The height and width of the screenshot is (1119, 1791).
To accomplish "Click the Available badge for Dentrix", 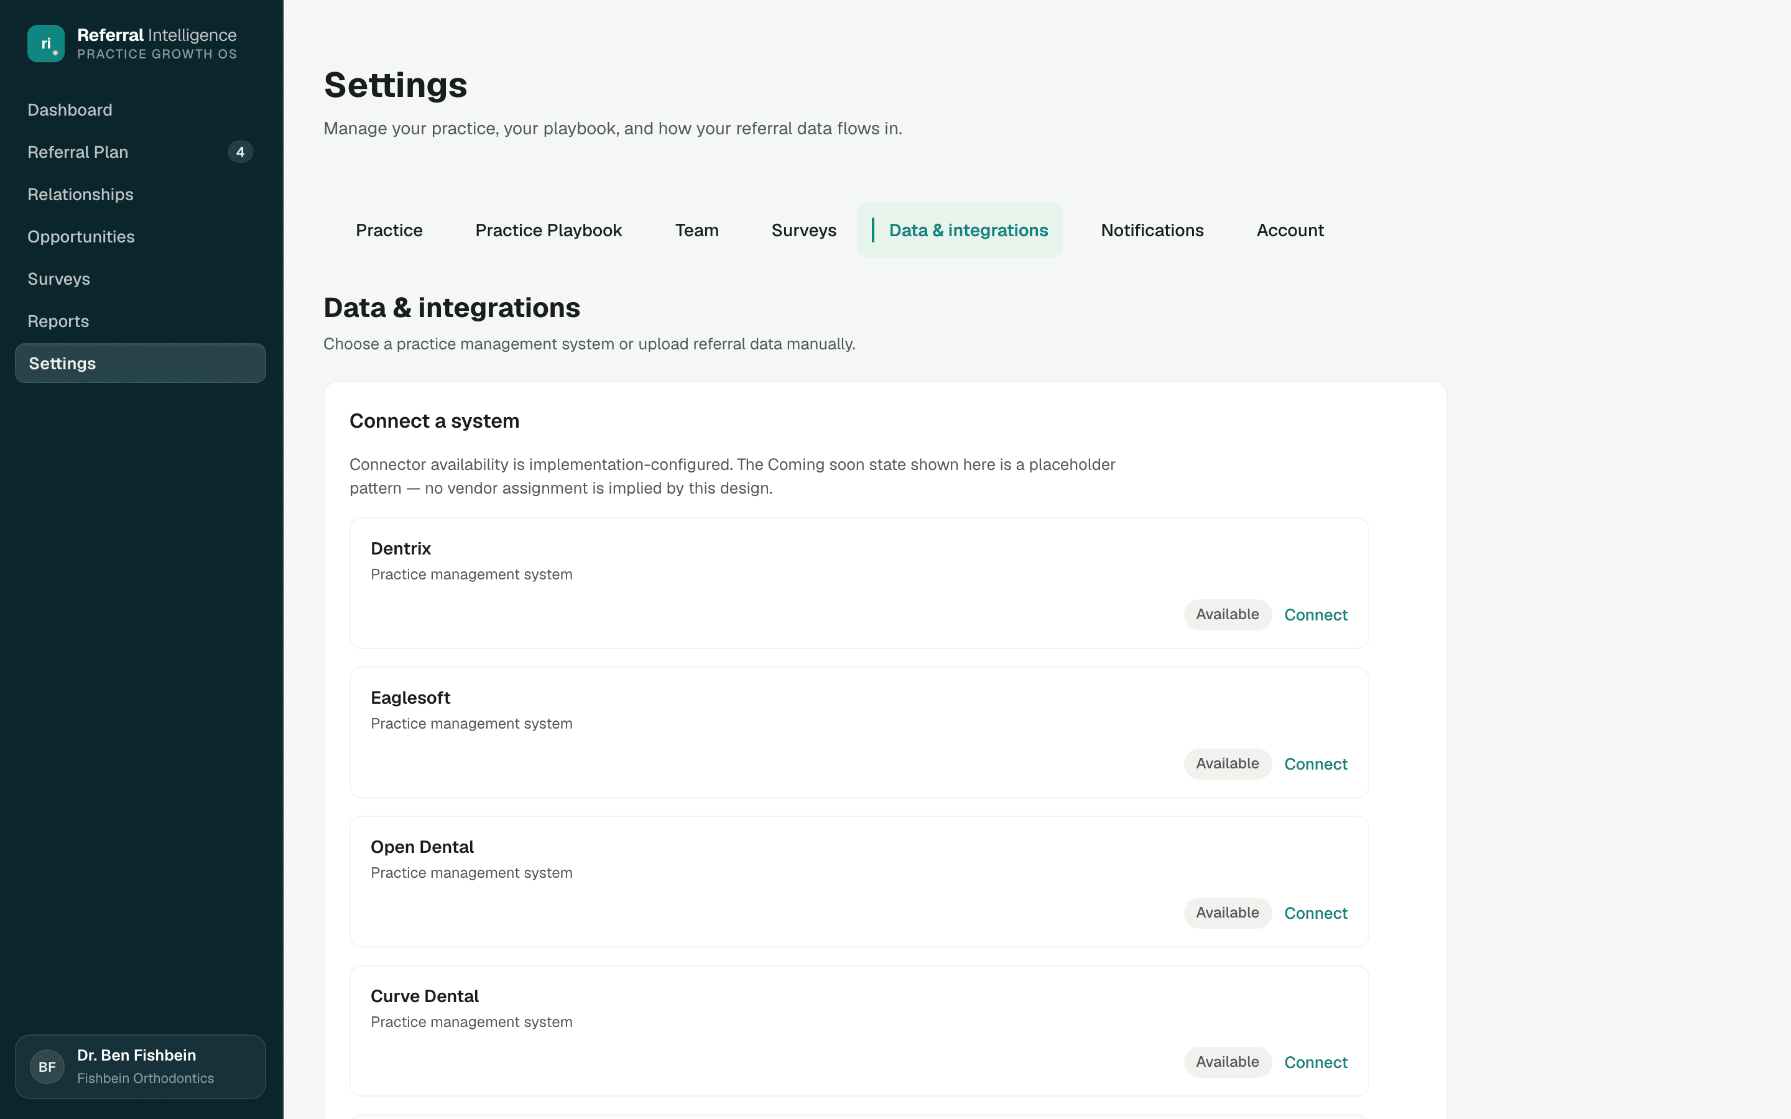I will (1227, 614).
